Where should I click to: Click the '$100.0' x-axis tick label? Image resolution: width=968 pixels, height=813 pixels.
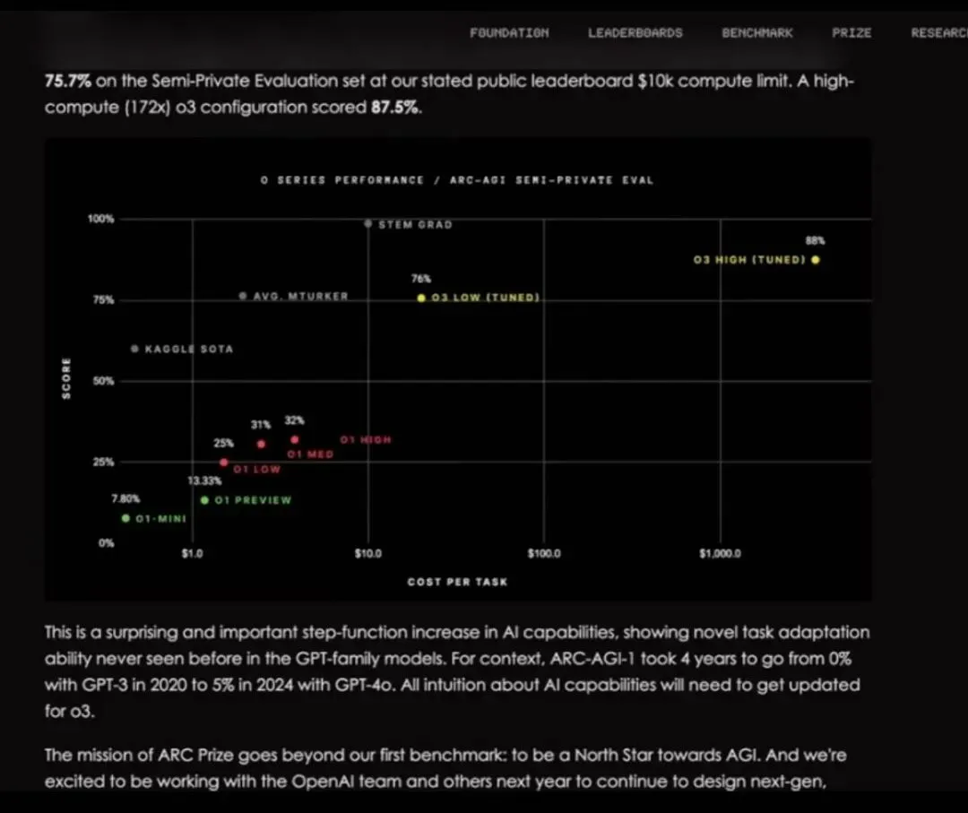(544, 553)
